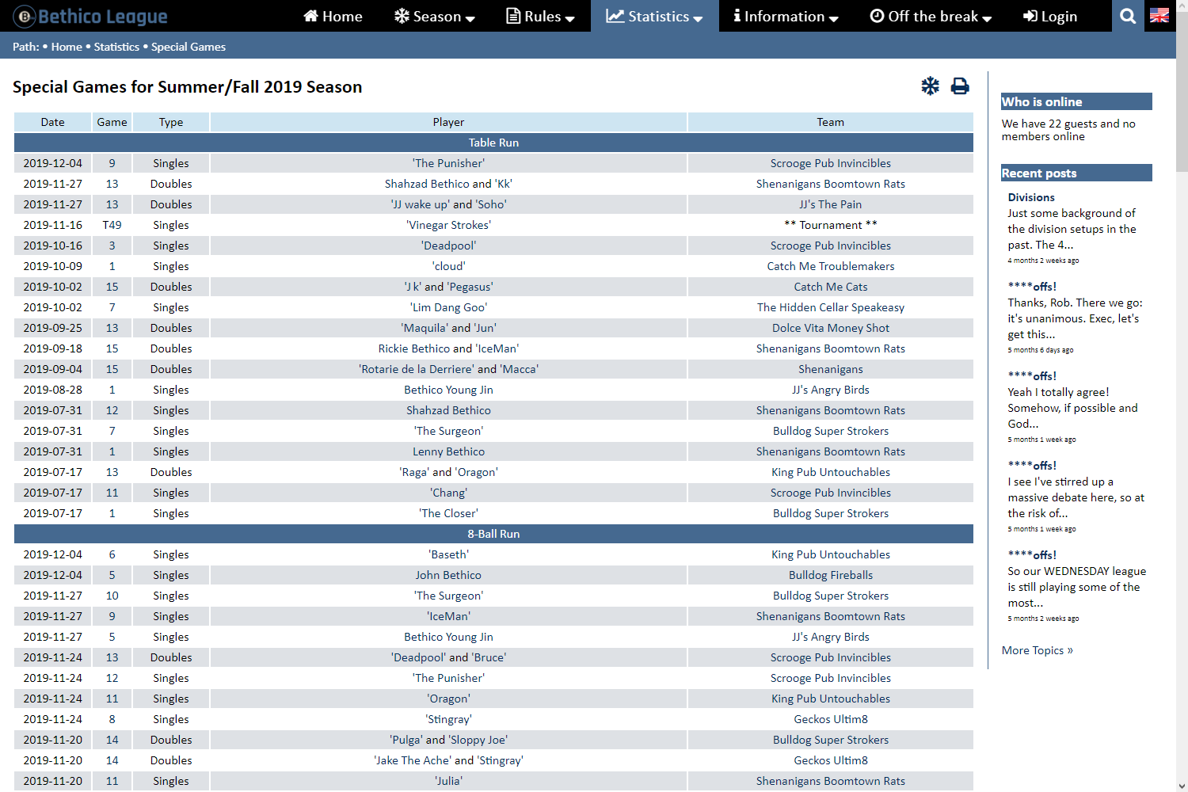Sort table by the Date column header

pyautogui.click(x=52, y=122)
